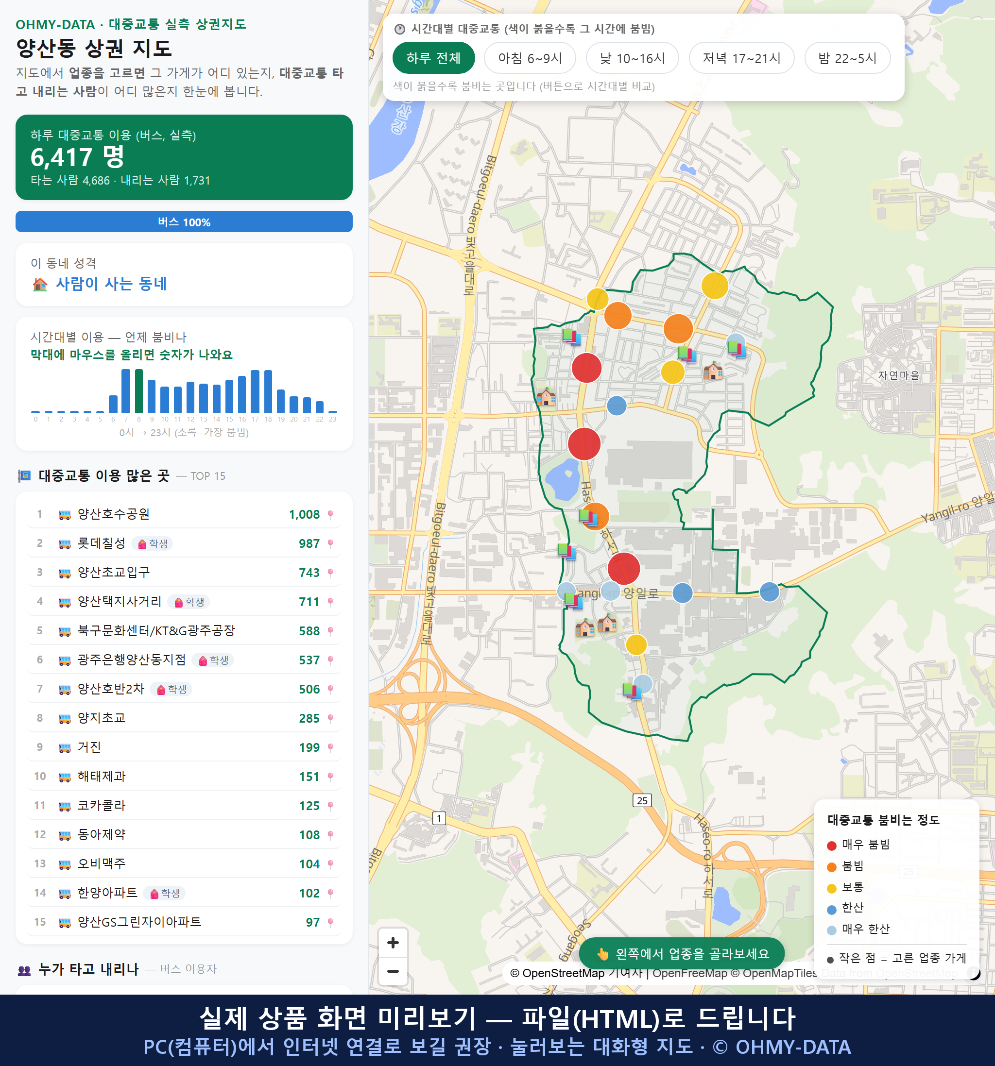Switch to the 저녁 17~21시 time filter
This screenshot has height=1066, width=995.
(741, 58)
